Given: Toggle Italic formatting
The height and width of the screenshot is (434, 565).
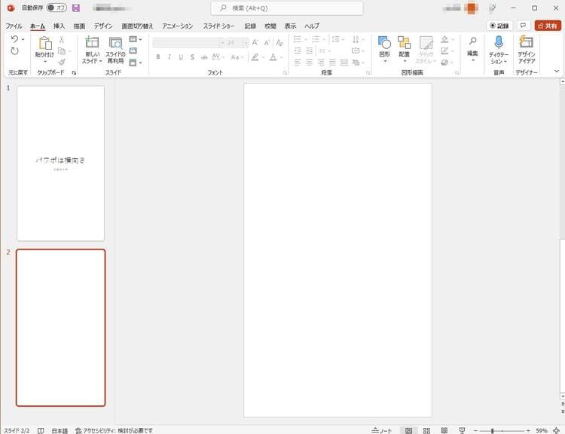Looking at the screenshot, I should [x=169, y=57].
